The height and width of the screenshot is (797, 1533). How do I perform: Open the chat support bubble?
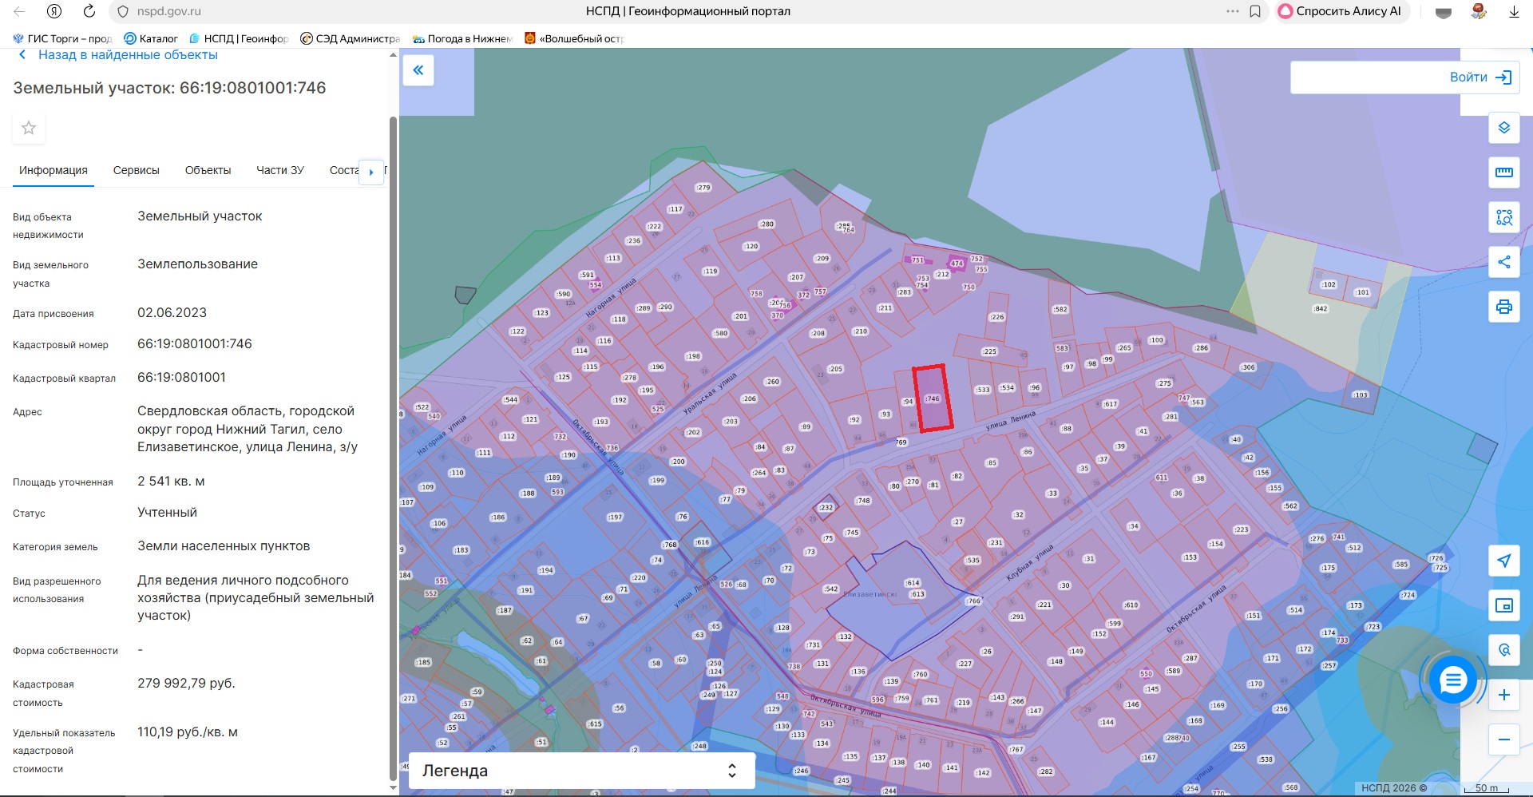1452,680
